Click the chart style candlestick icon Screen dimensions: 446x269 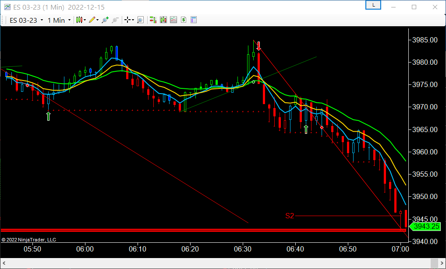[79, 20]
